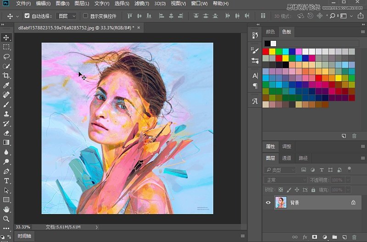Open the 类型 layer filter dropdown
Image resolution: width=367 pixels, height=242 pixels.
(281, 170)
